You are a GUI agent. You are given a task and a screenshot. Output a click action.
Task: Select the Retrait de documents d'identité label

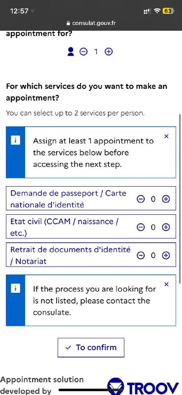click(71, 255)
